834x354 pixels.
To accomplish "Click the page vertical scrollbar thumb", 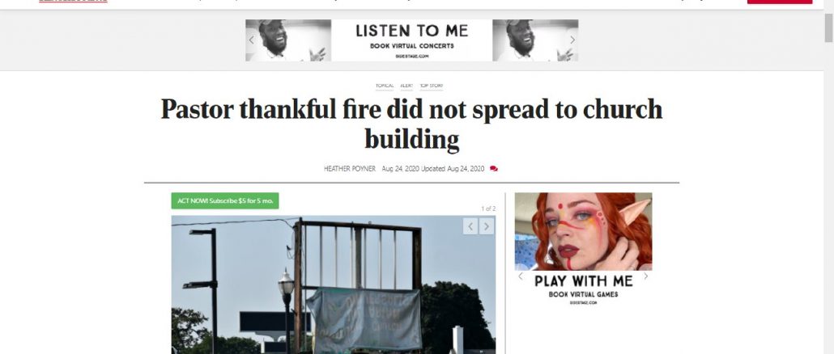I will (828, 27).
